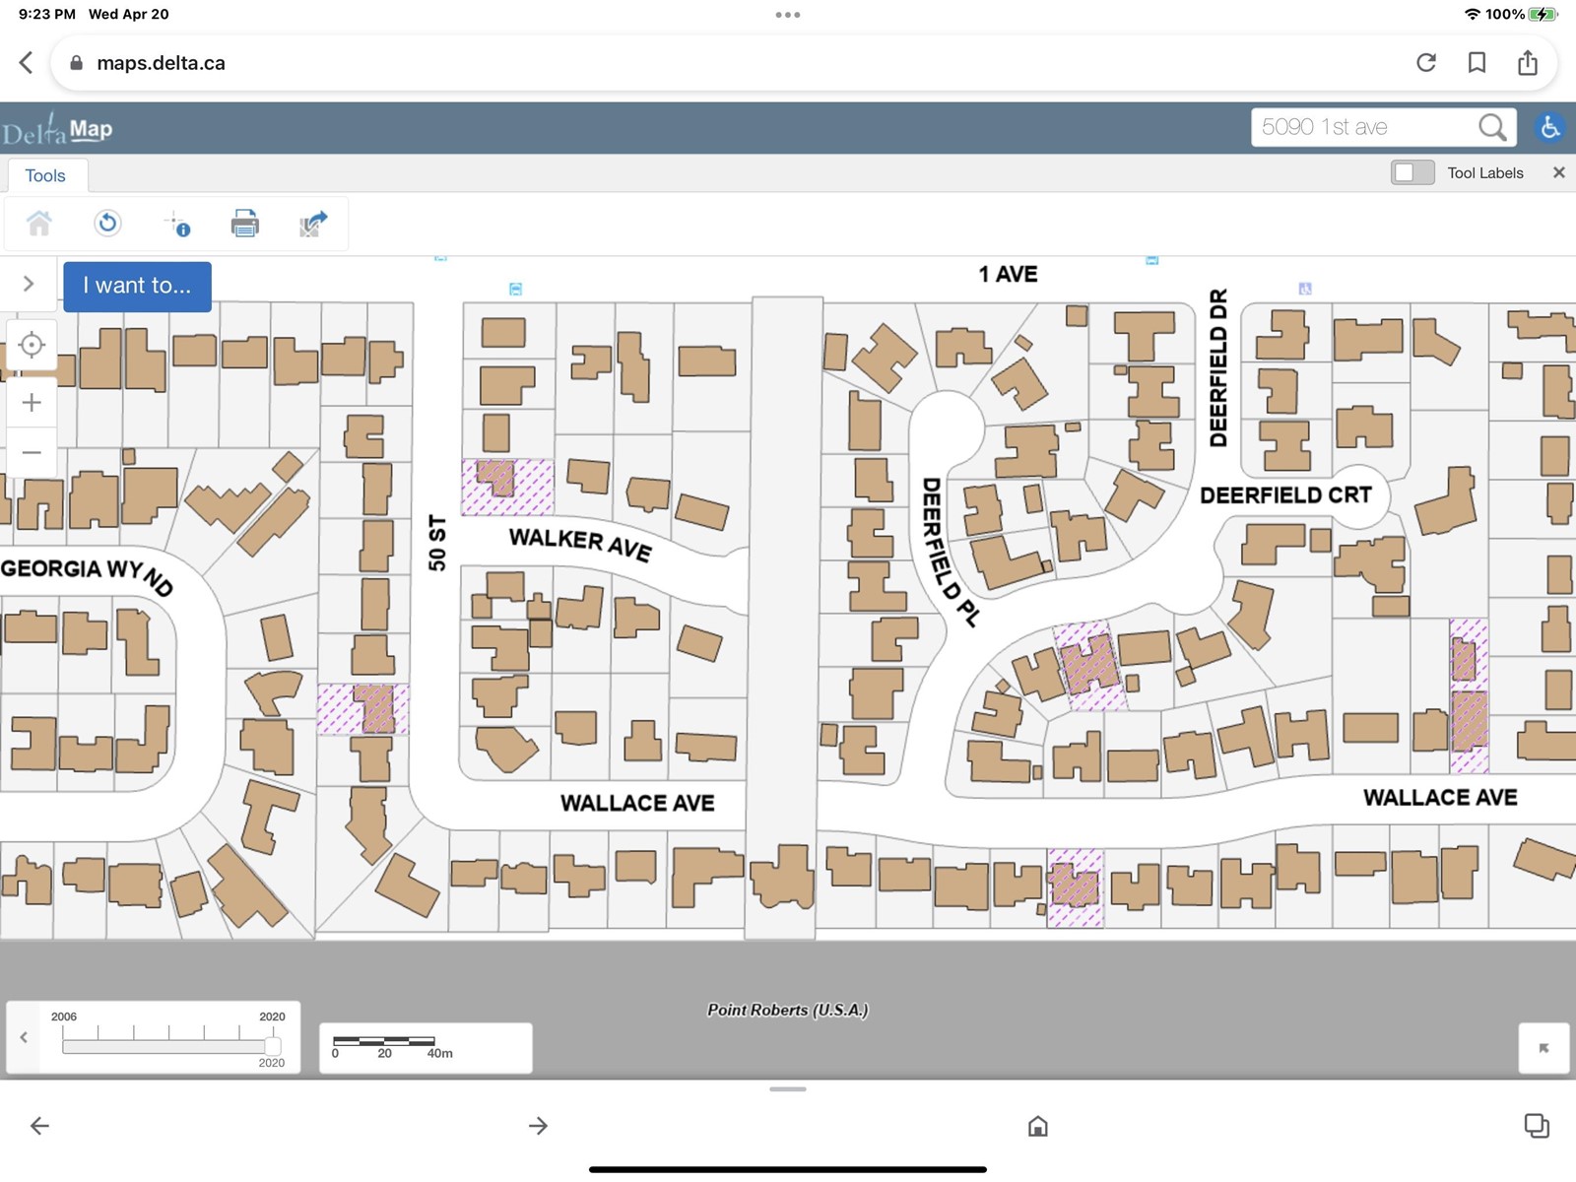The width and height of the screenshot is (1576, 1182).
Task: Click the share map arrow tool
Action: (x=312, y=224)
